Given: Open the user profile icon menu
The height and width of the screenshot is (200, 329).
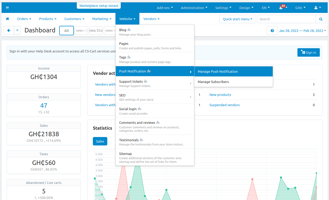Looking at the screenshot, I should [x=317, y=8].
